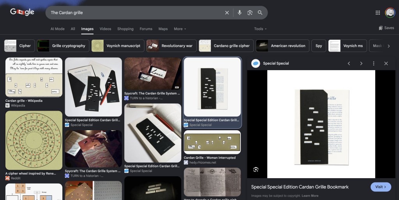This screenshot has height=200, width=399.
Task: Go to previous image in preview panel
Action: (x=349, y=64)
